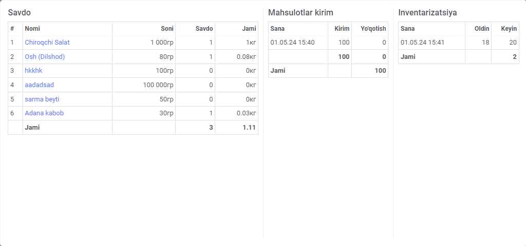This screenshot has width=526, height=246.
Task: Click the Mahsulotlar kirim section heading
Action: 300,13
